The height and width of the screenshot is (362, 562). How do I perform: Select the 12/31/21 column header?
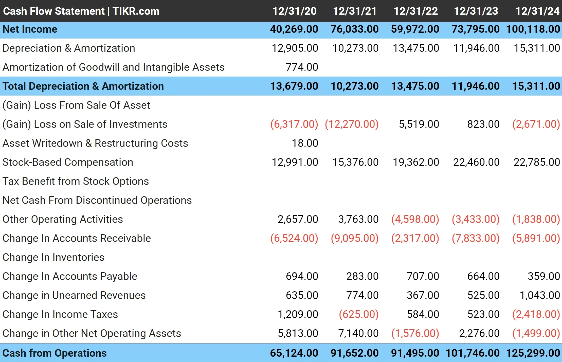click(355, 11)
